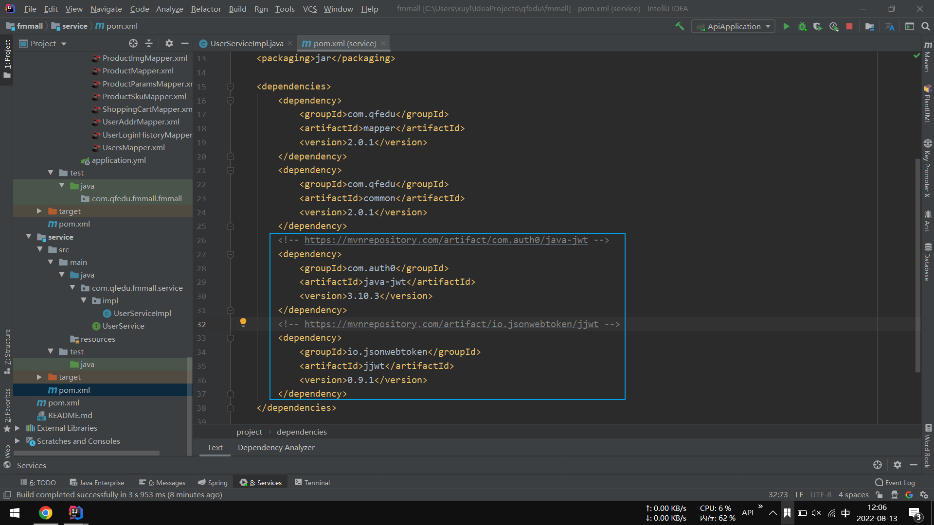Image resolution: width=934 pixels, height=525 pixels.
Task: Click the Project panel horizontal scrollbar
Action: [88, 453]
